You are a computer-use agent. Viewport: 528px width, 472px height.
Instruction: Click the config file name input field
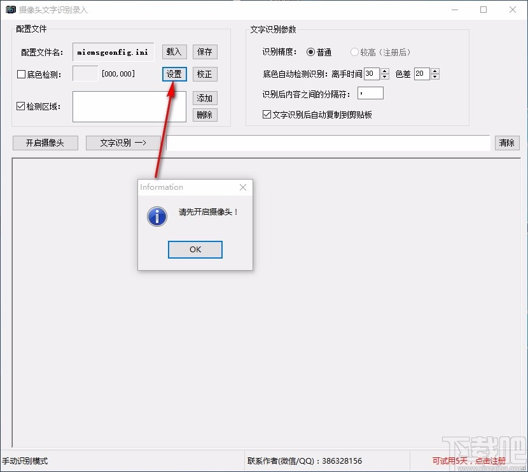pos(113,52)
